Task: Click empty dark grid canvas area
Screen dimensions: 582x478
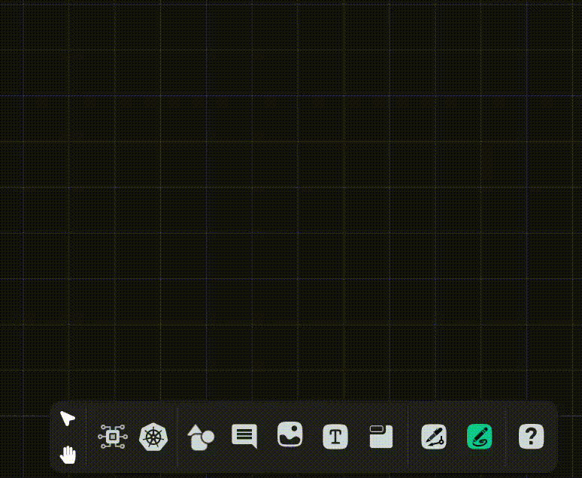Action: (289, 186)
